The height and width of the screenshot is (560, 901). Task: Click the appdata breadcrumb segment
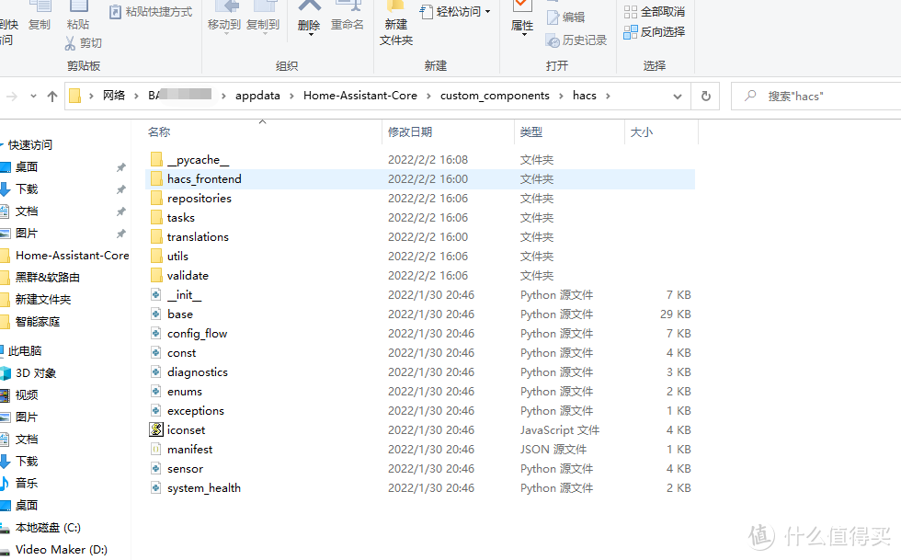coord(257,96)
